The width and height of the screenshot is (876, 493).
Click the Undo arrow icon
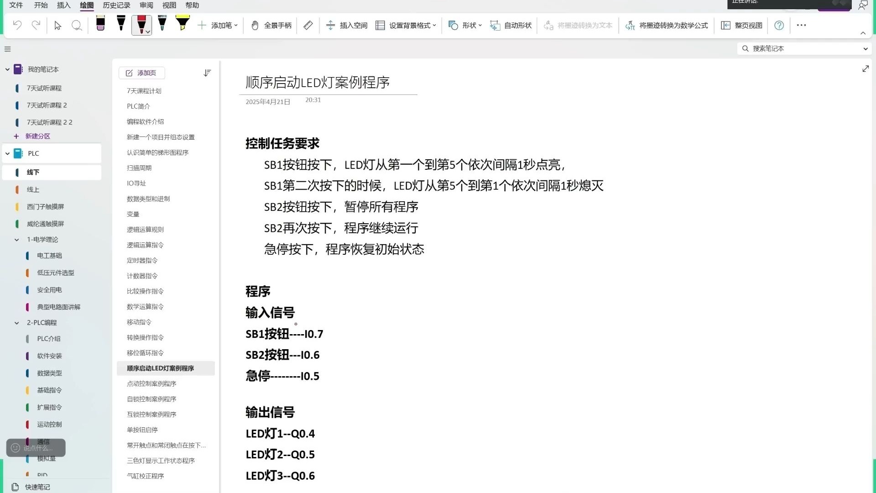click(17, 25)
